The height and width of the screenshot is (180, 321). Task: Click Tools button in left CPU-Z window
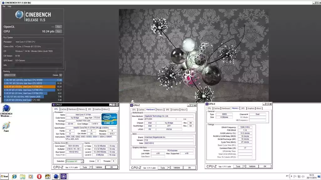pos(85,167)
